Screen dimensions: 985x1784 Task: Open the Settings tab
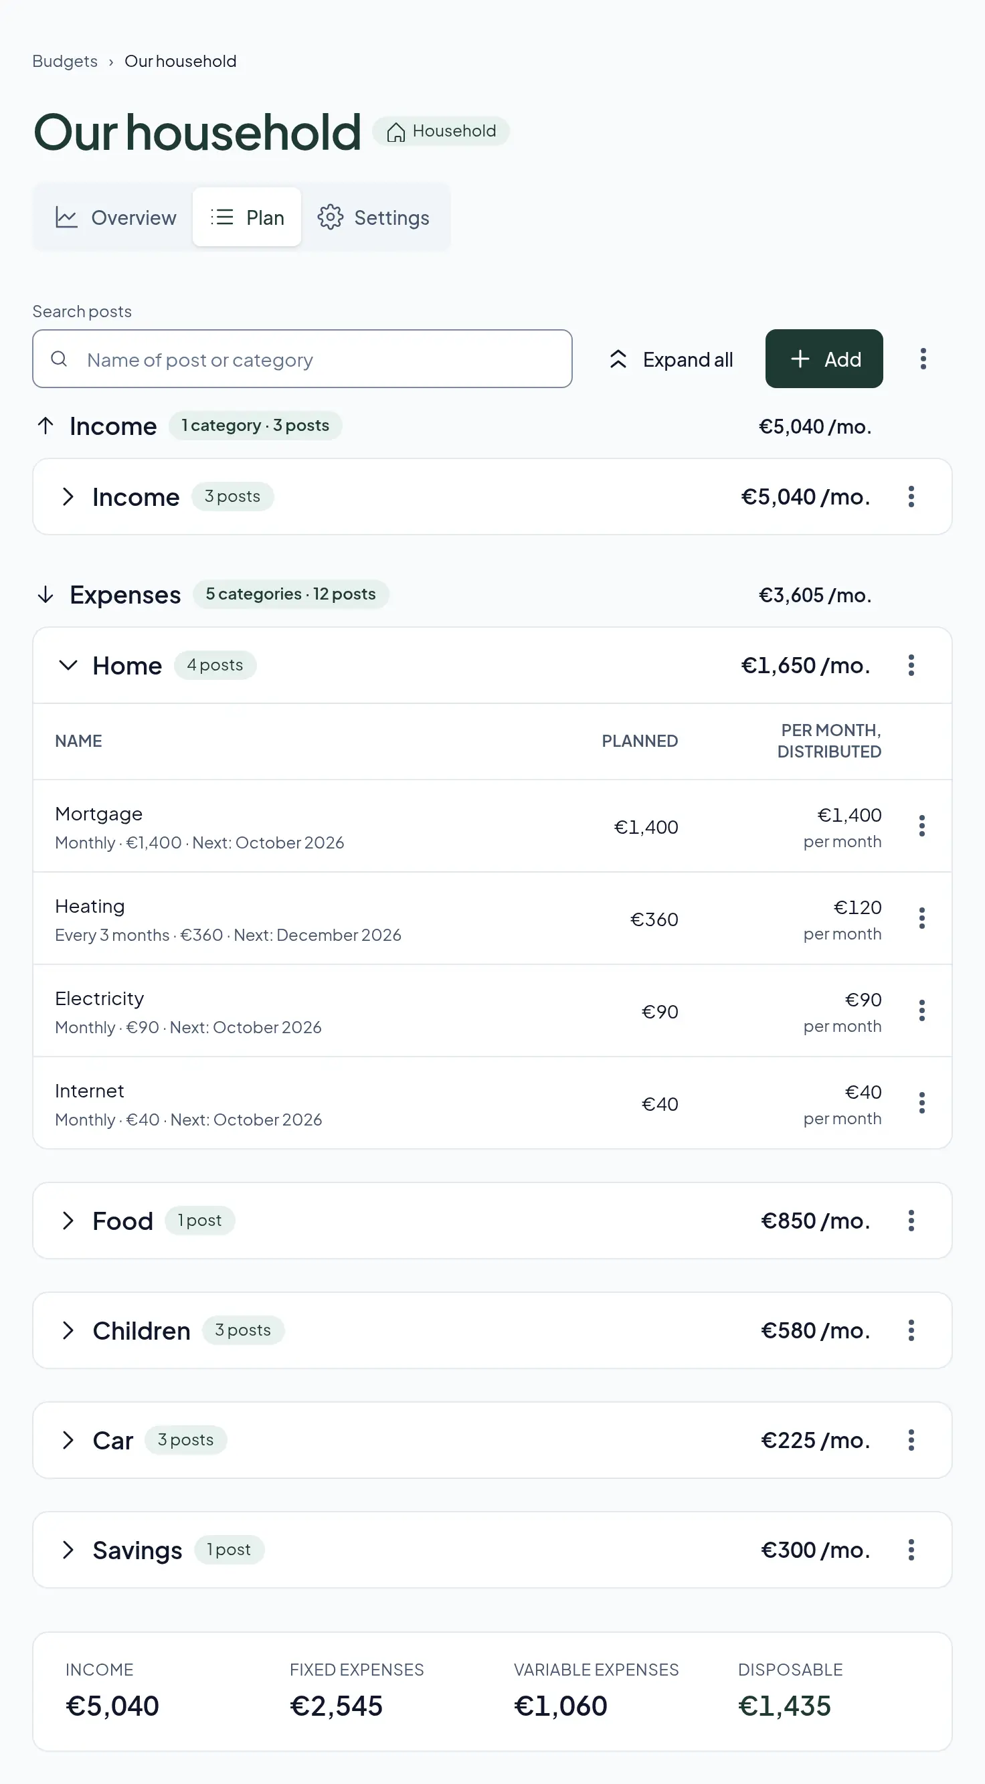tap(373, 217)
